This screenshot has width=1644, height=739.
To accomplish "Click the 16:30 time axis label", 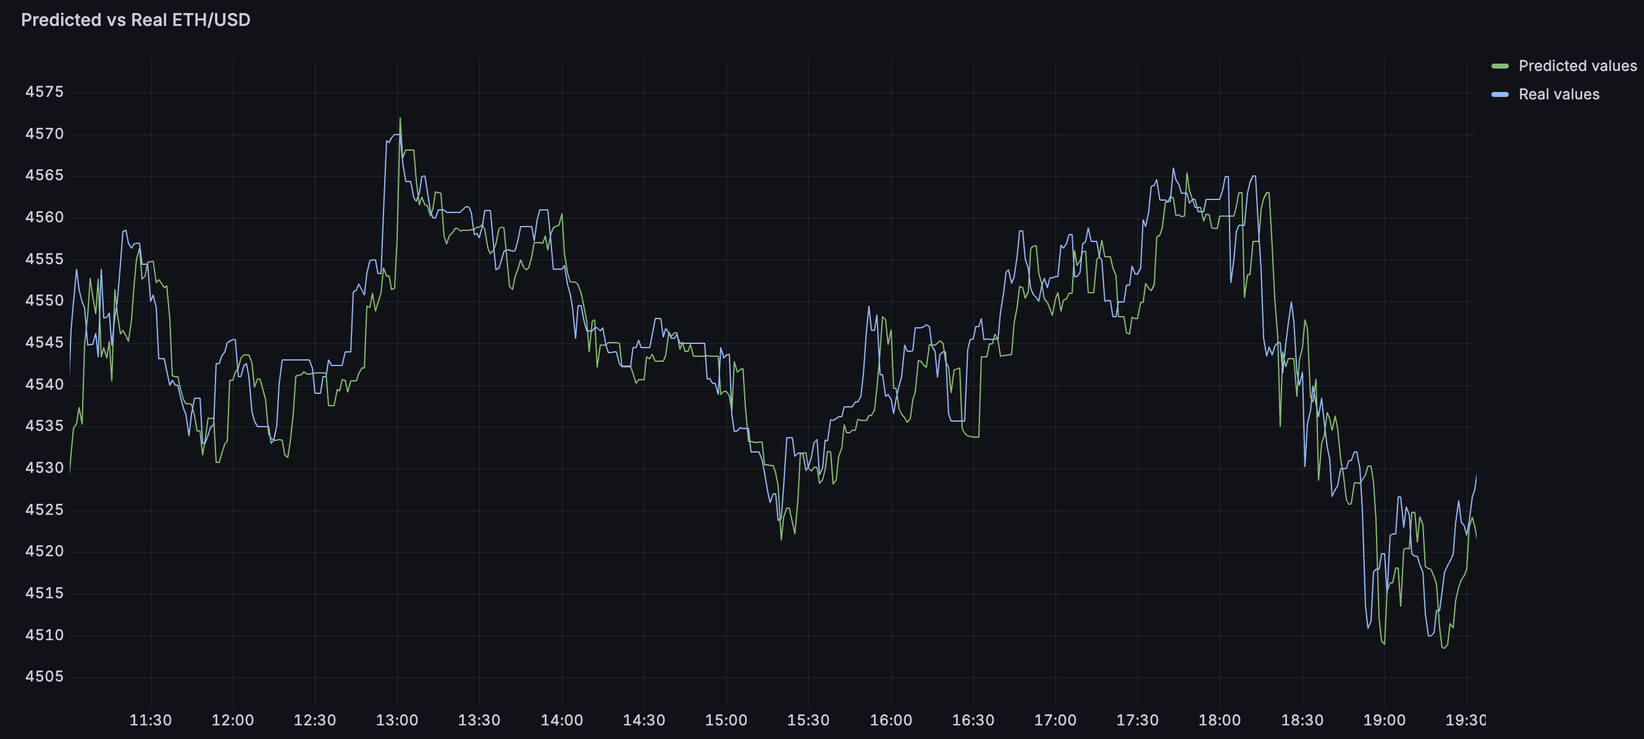I will [x=973, y=720].
